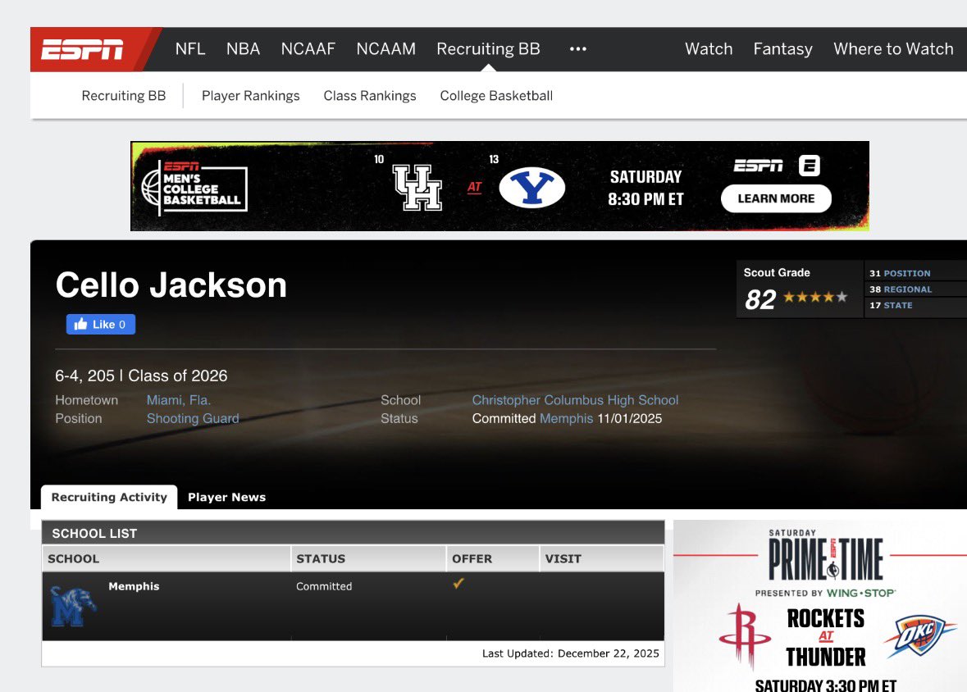The image size is (967, 692).
Task: Switch to Player News tab
Action: 227,497
